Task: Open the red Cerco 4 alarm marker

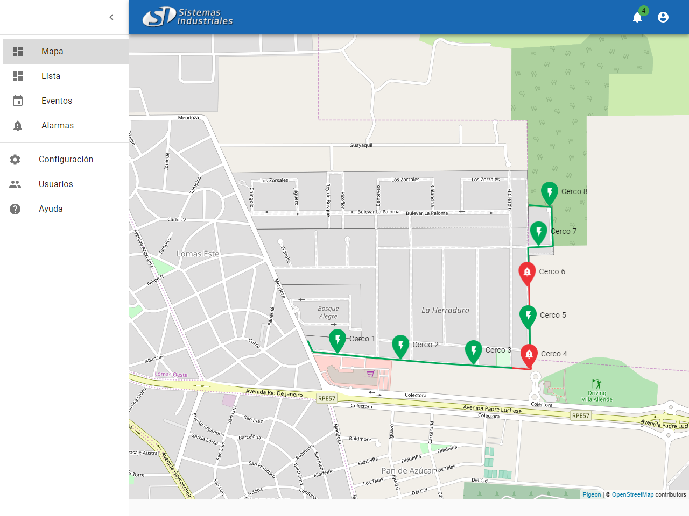Action: tap(529, 355)
